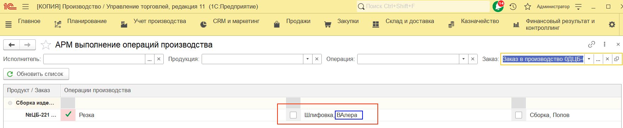Image resolution: width=623 pixels, height=128 pixels.
Task: Click the green checkmark for Резка
Action: pyautogui.click(x=68, y=115)
